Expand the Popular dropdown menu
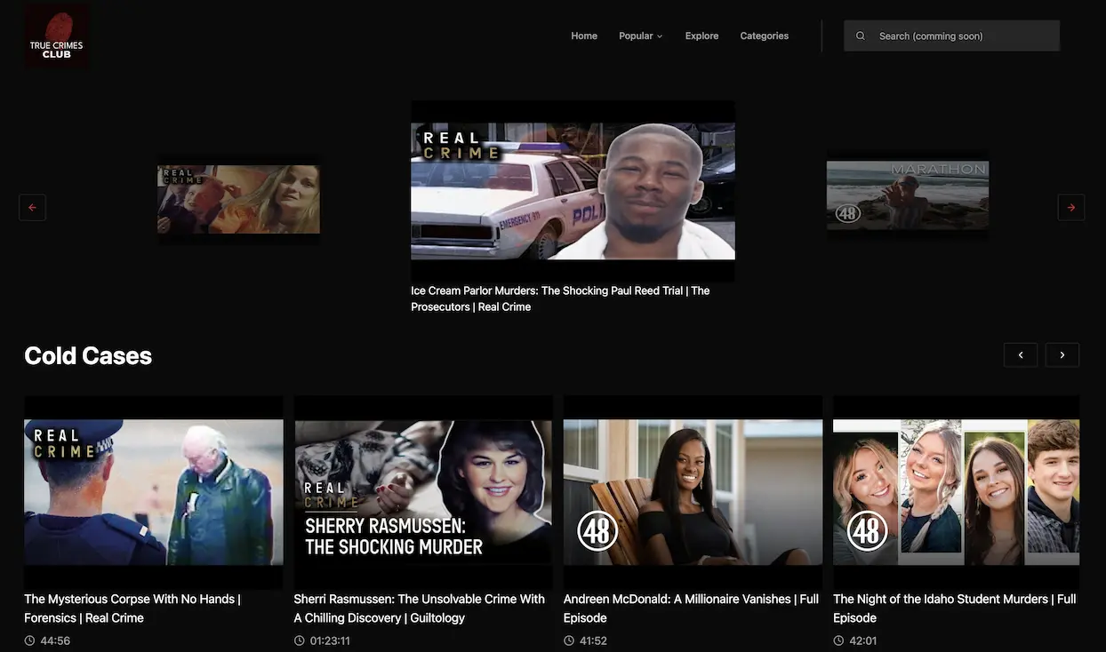Viewport: 1106px width, 652px height. point(641,36)
